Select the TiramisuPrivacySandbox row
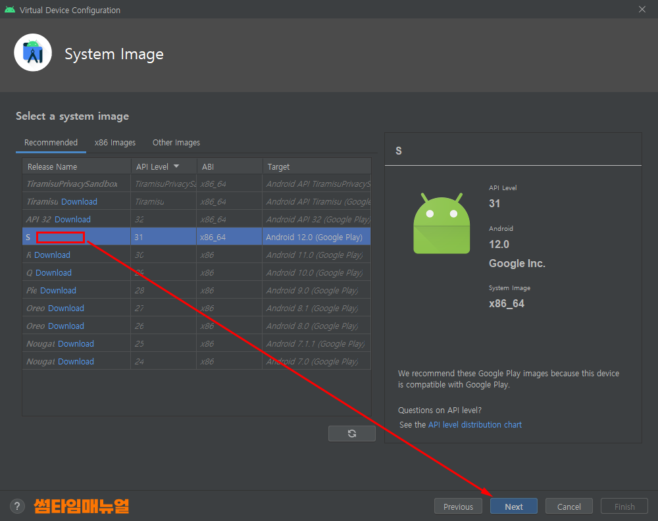Screen dimensions: 658x521 coord(196,184)
